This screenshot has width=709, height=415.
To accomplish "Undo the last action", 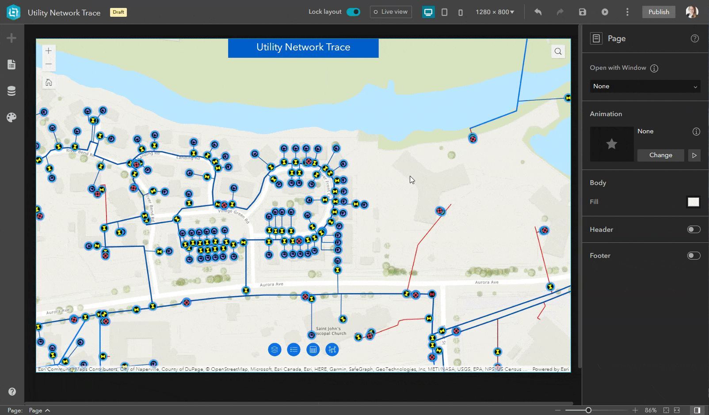I will 538,12.
